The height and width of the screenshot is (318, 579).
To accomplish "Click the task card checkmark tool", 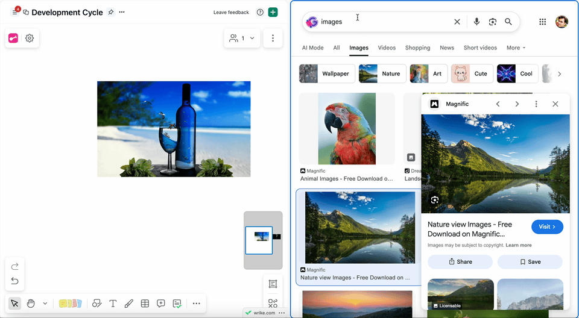I will (177, 304).
